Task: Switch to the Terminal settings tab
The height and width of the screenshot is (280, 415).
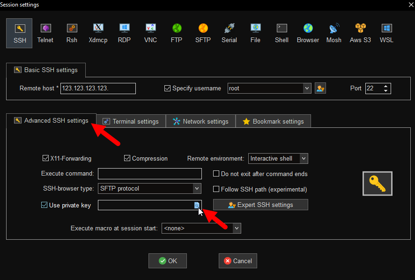Action: [x=131, y=121]
